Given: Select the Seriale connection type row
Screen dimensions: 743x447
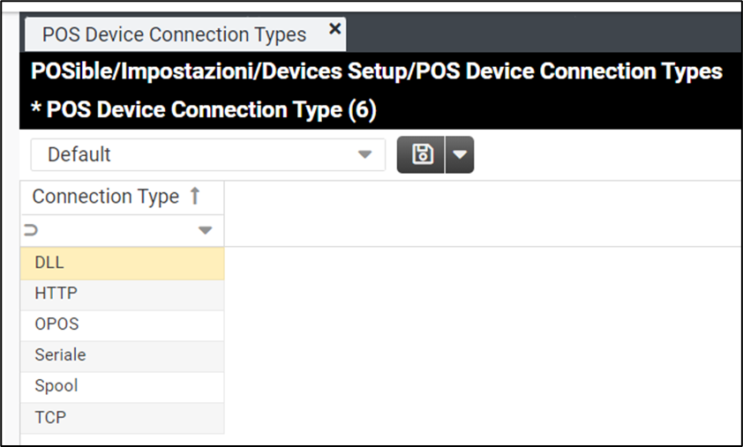Looking at the screenshot, I should pyautogui.click(x=122, y=356).
